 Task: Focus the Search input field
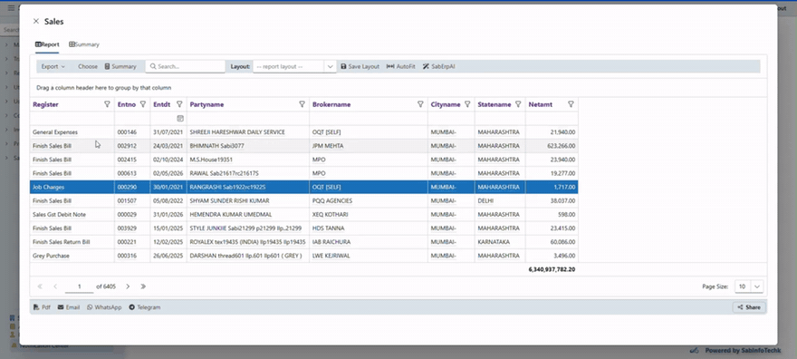186,66
